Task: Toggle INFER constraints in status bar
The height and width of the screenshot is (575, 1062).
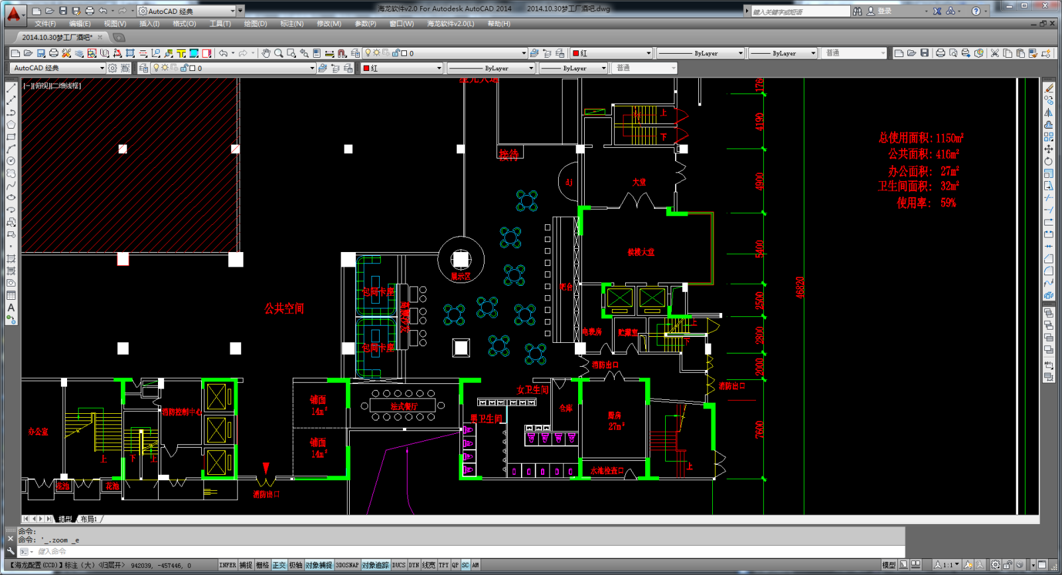Action: (228, 565)
